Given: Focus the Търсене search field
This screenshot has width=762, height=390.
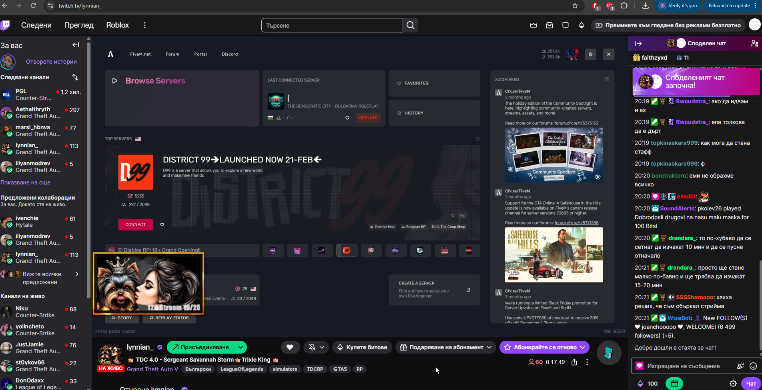Looking at the screenshot, I should [x=332, y=25].
